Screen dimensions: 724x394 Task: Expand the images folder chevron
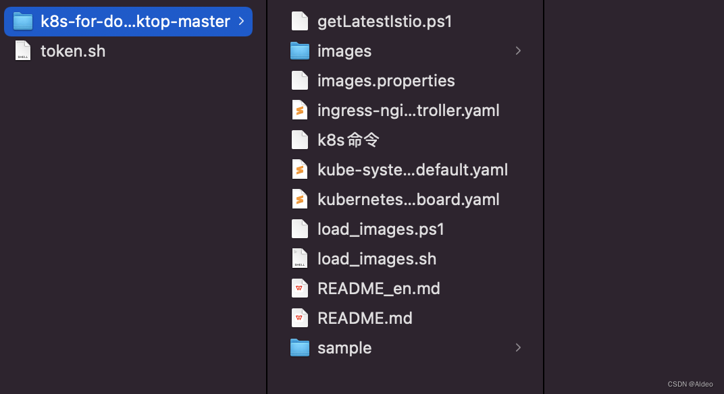[x=518, y=51]
